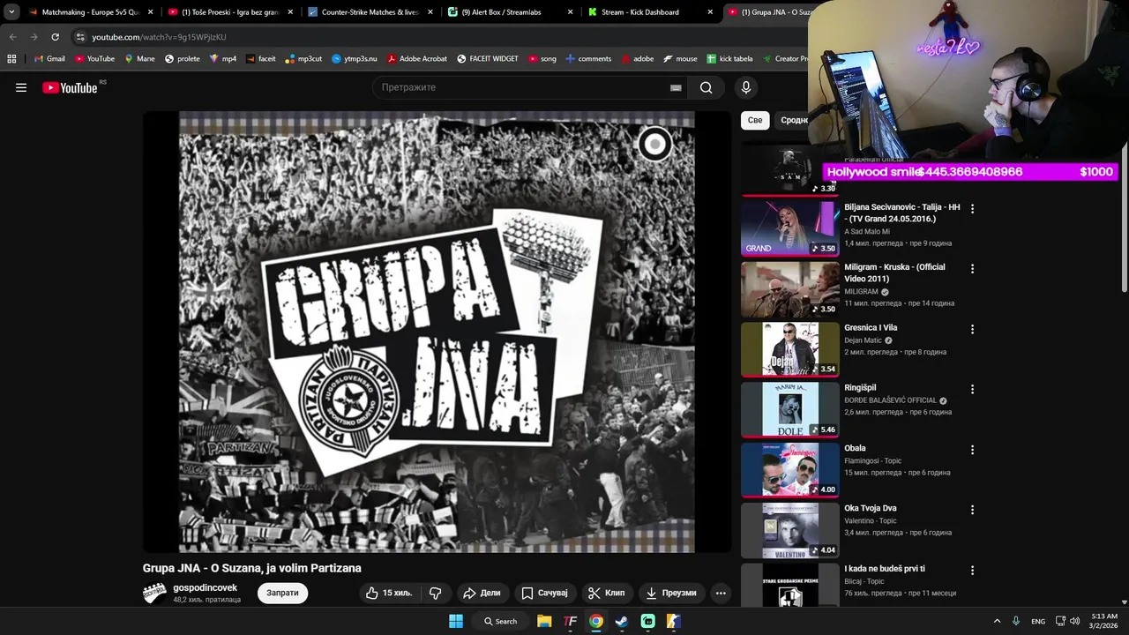Click Miligram channel name under Kruska
The width and height of the screenshot is (1129, 635).
pos(861,292)
